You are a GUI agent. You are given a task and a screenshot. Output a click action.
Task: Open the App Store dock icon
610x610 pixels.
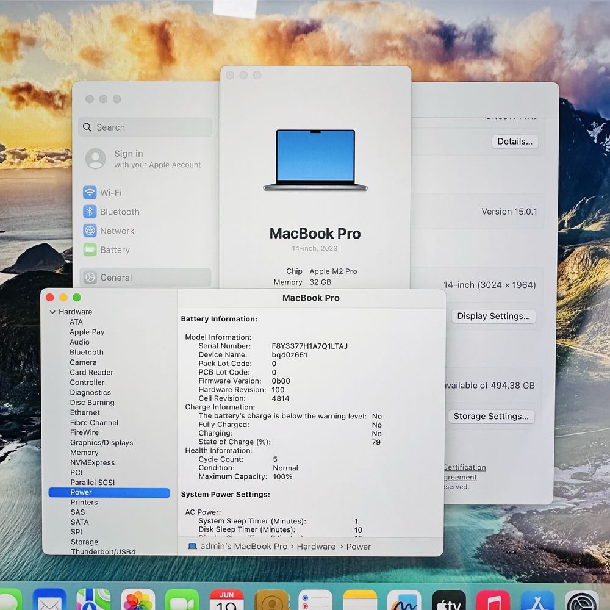[537, 600]
